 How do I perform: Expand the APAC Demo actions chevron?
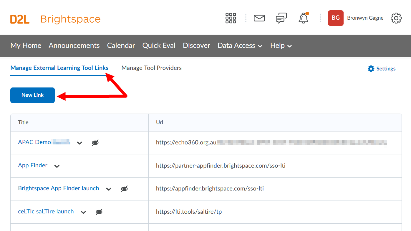click(79, 143)
